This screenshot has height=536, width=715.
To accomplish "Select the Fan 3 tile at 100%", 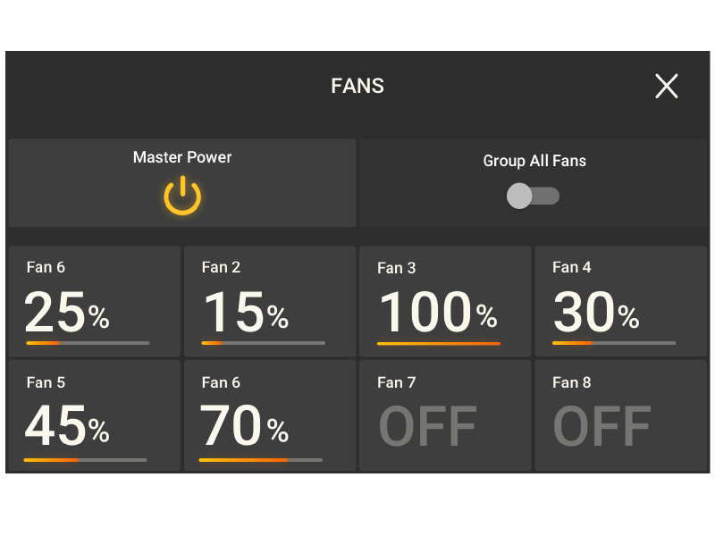I will (444, 302).
